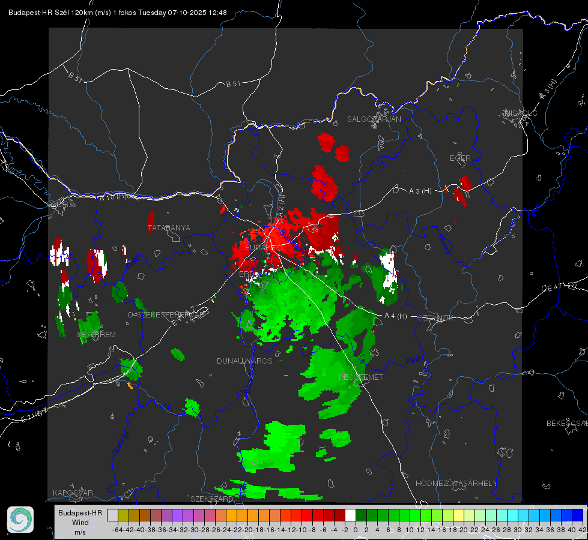Click the KECSKEMÉT city label
The height and width of the screenshot is (540, 588).
pyautogui.click(x=361, y=377)
